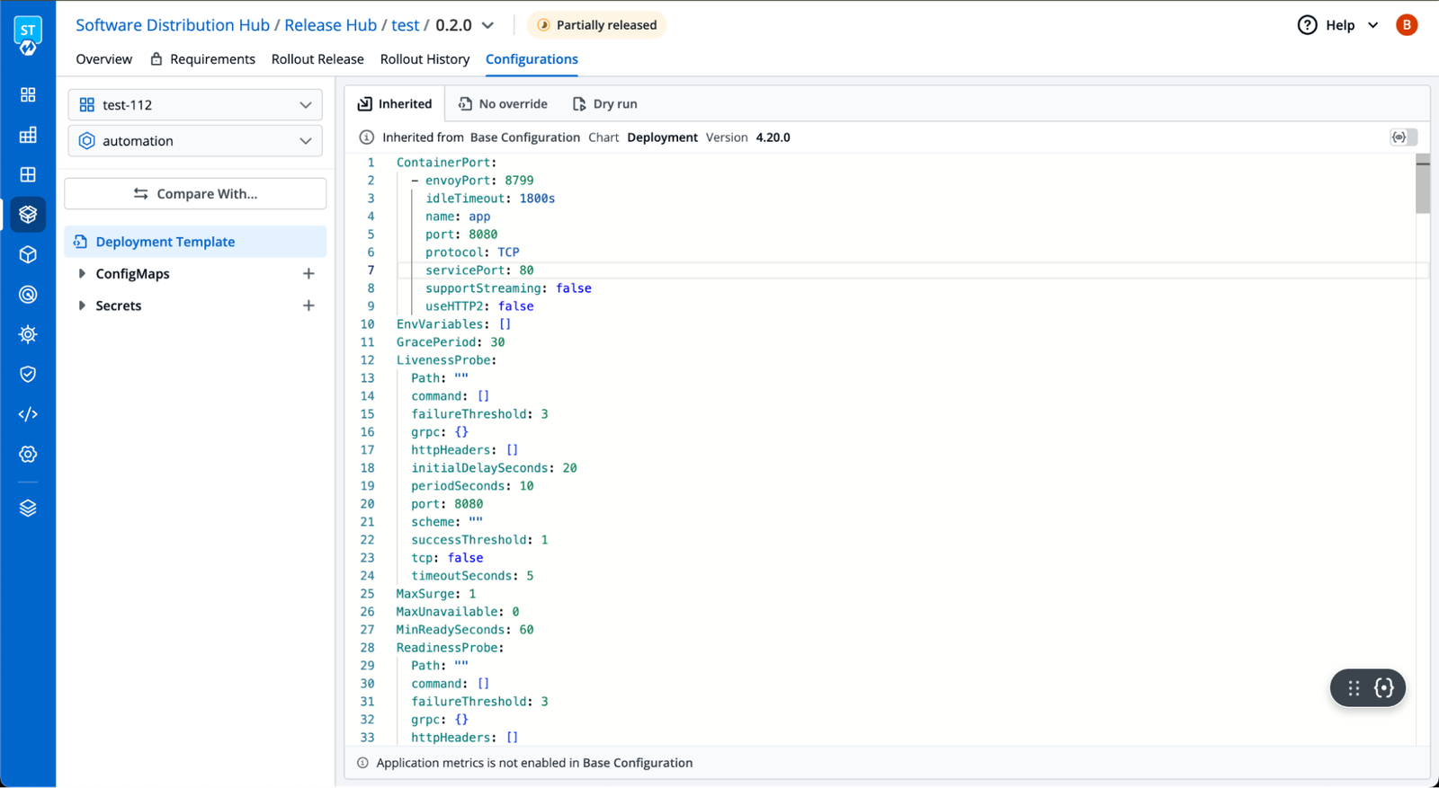Open the target circle icon in sidebar
Image resolution: width=1439 pixels, height=788 pixels.
point(28,294)
